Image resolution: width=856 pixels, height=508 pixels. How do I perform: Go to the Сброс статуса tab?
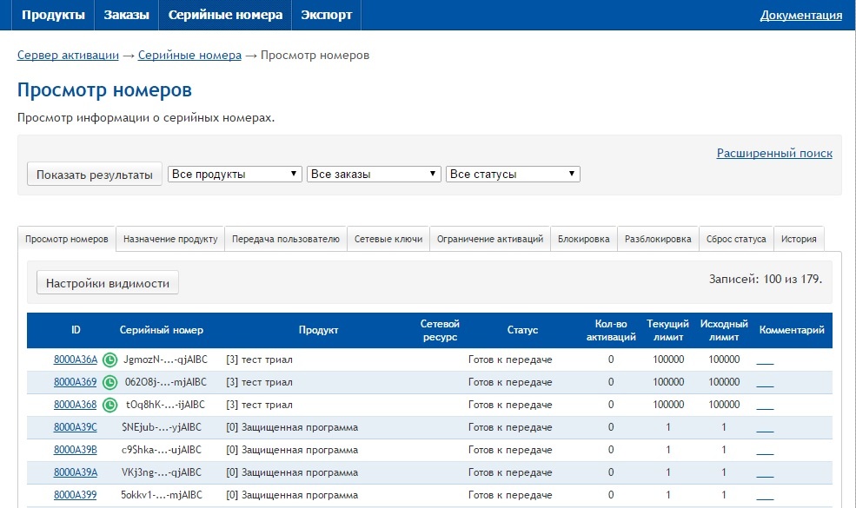click(736, 240)
